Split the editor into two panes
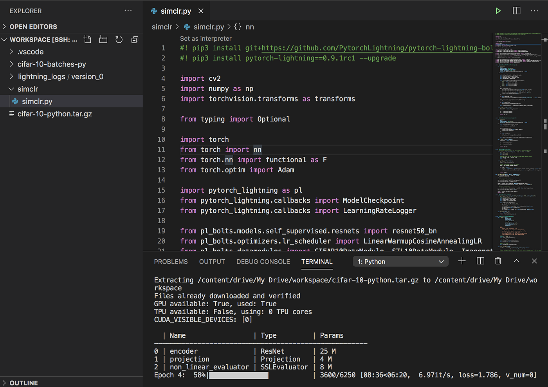The width and height of the screenshot is (548, 387). pos(516,11)
